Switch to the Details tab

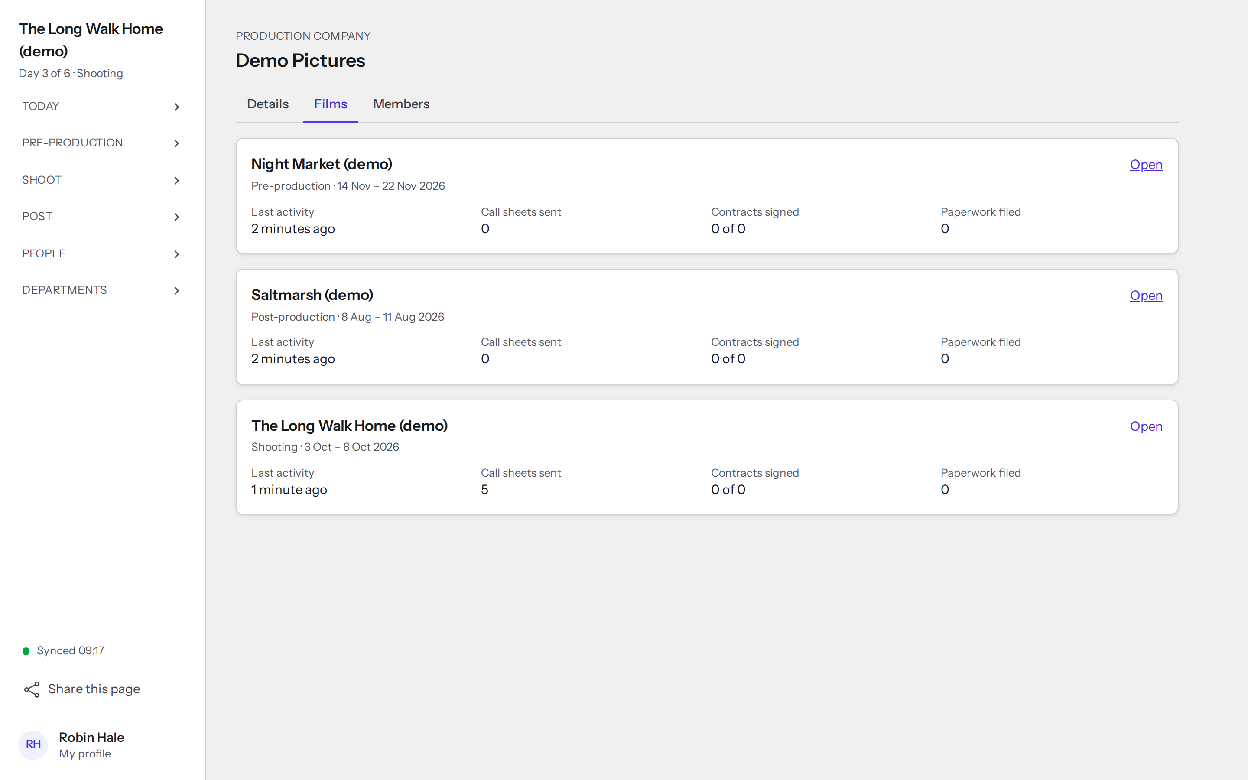(x=268, y=104)
